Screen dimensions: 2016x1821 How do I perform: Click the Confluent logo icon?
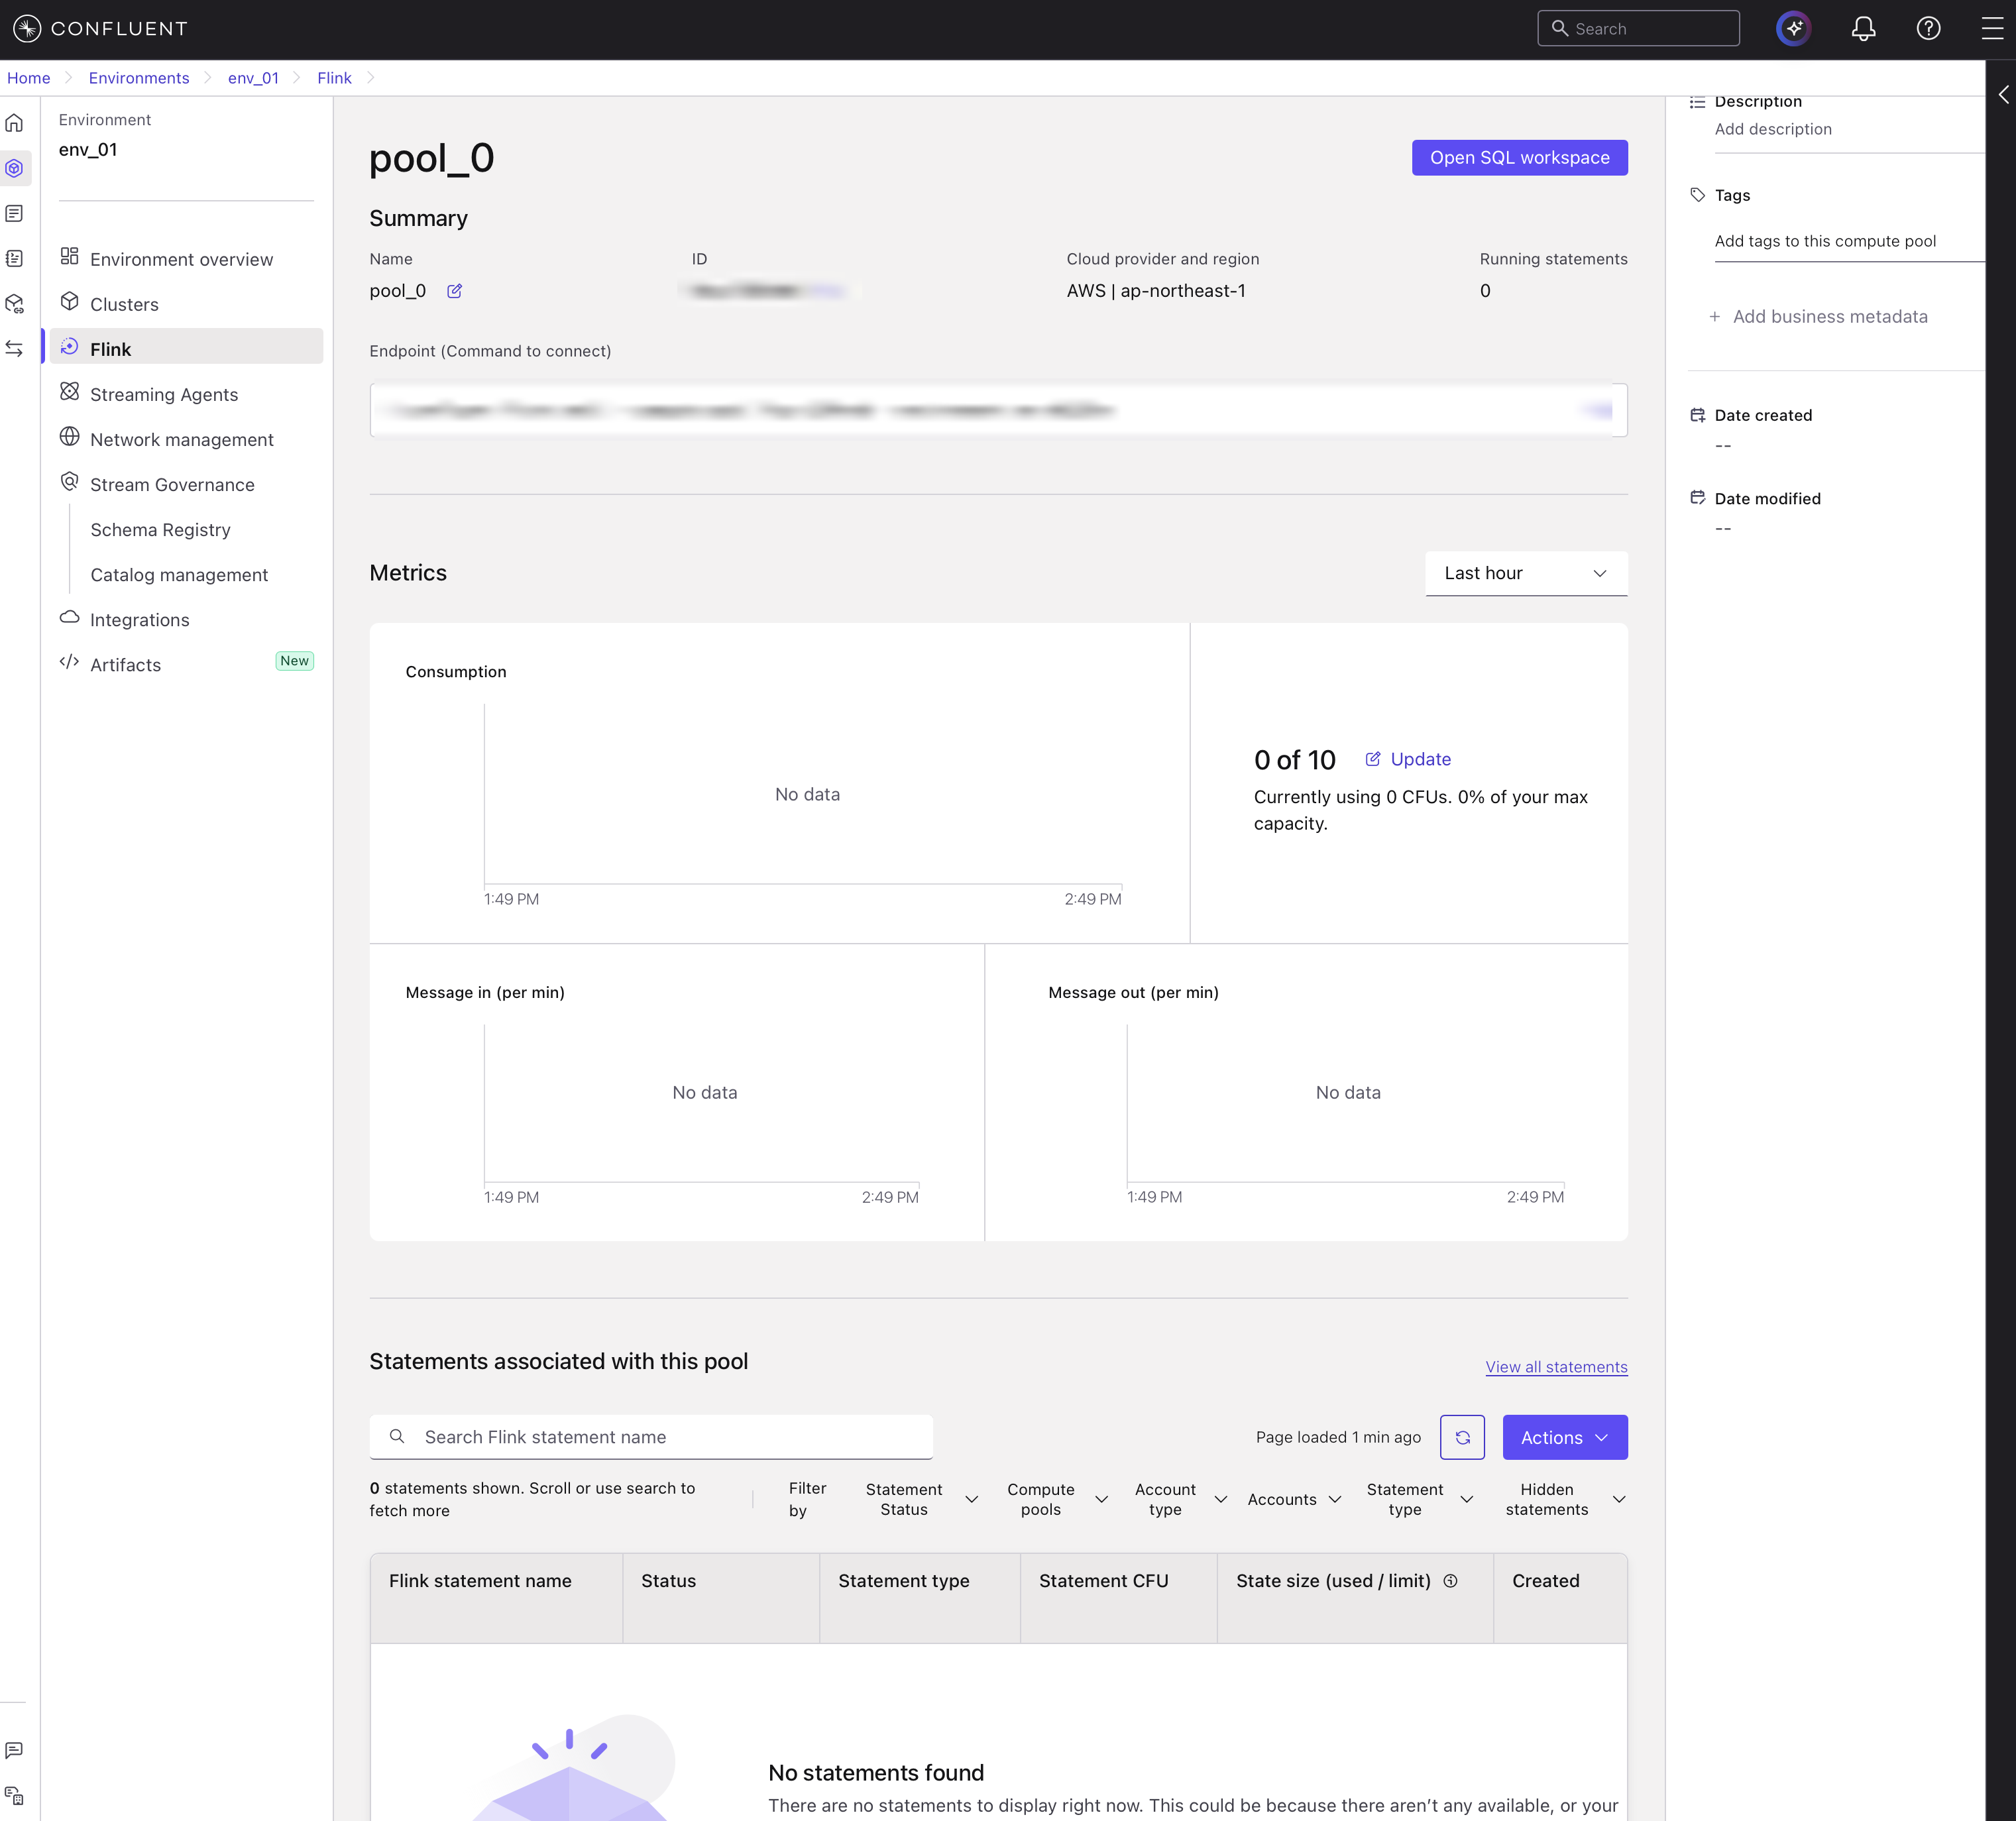click(27, 28)
